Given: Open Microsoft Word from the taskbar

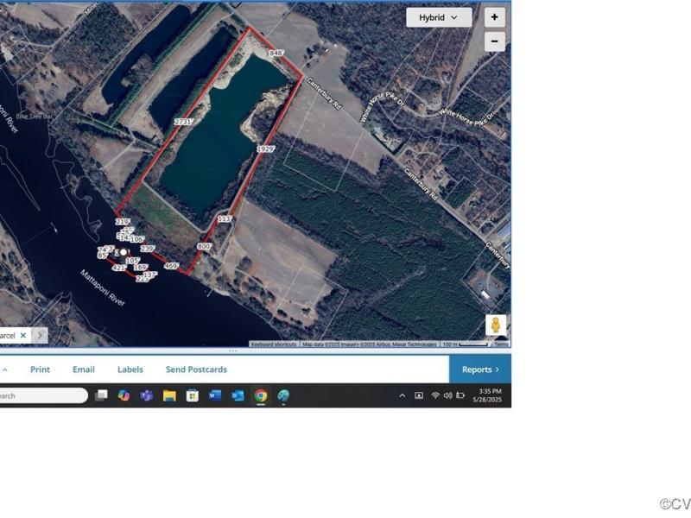Looking at the screenshot, I should tap(215, 395).
